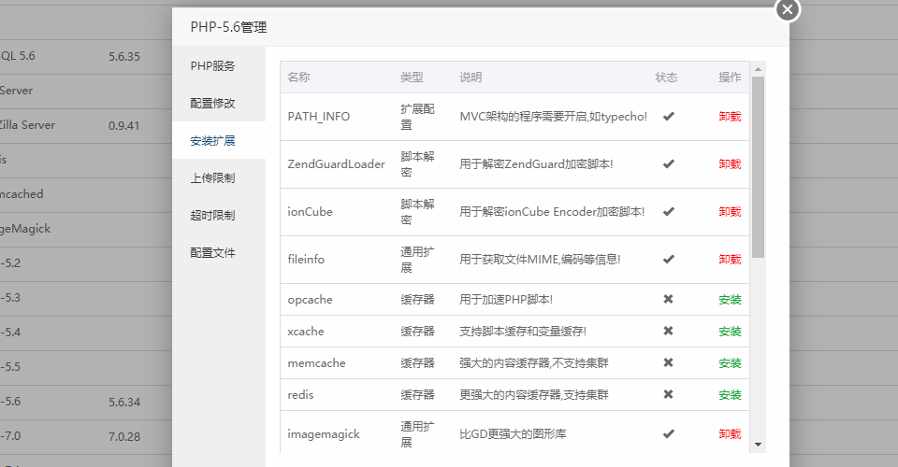
Task: Uninstall the ionCube extension
Action: (x=730, y=212)
